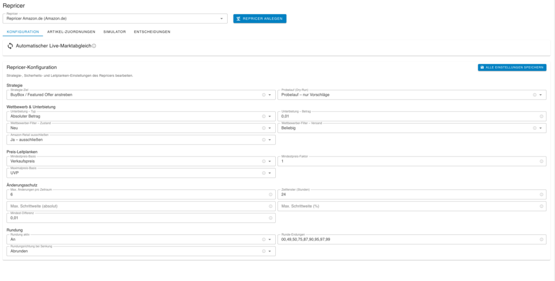Screen dimensions: 555x281
Task: Click info icon in Rundung aktiv field
Action: [x=264, y=239]
